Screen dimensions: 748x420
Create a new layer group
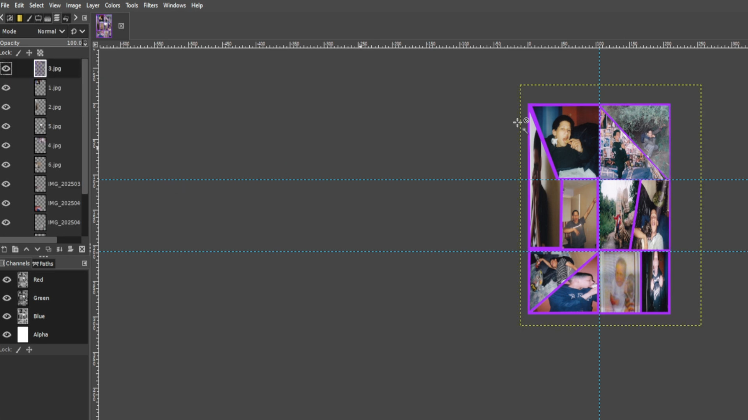pos(15,249)
